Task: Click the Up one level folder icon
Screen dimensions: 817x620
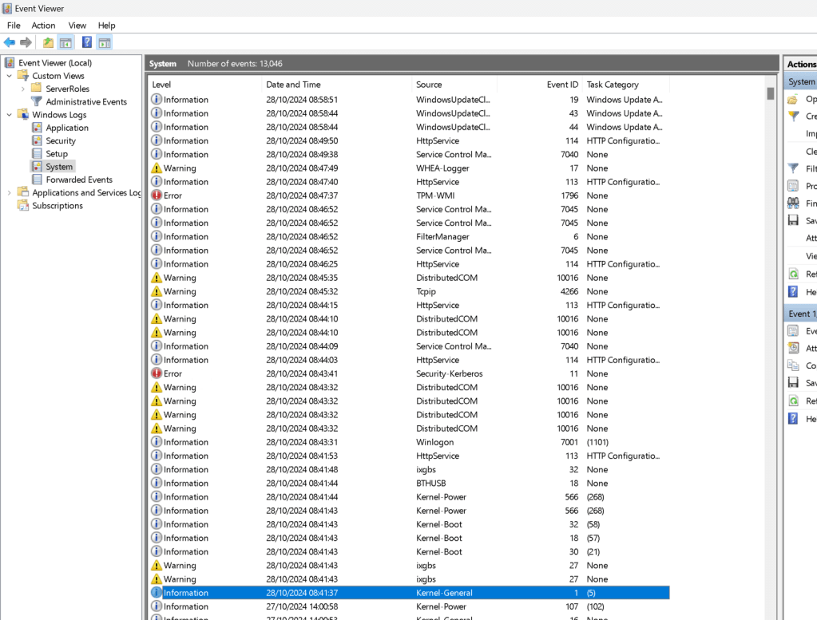Action: coord(48,42)
